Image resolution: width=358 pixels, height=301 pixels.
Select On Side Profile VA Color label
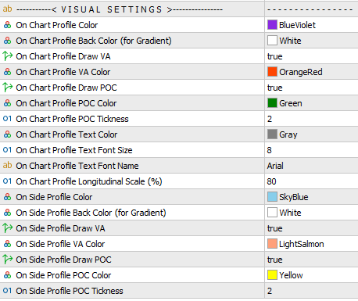[60, 244]
